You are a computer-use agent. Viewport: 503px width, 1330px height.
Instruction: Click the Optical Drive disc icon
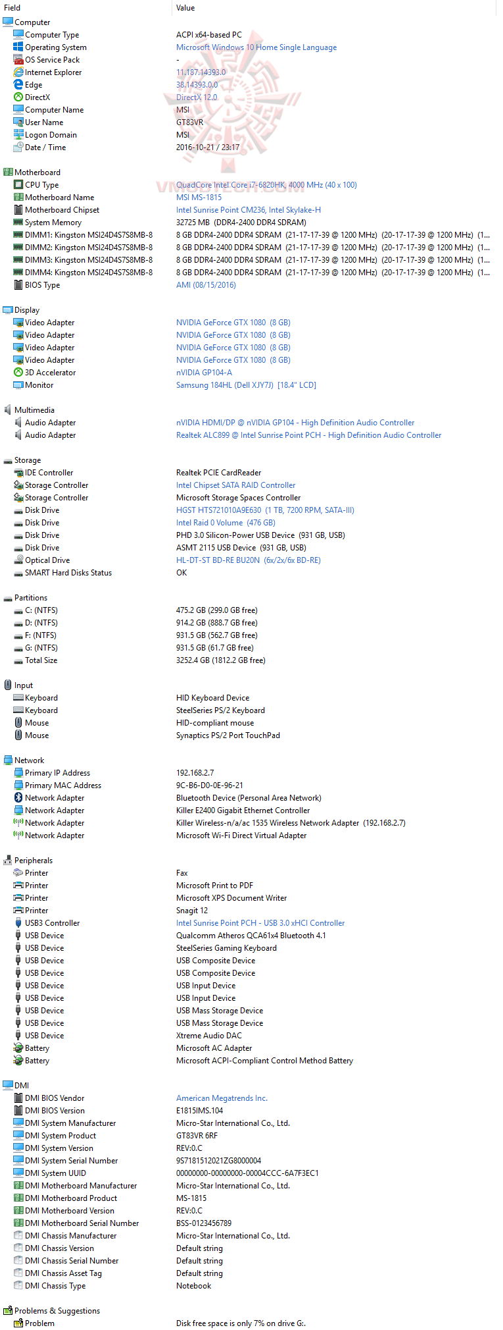(18, 560)
